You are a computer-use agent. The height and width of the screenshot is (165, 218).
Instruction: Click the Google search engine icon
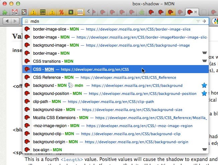pos(216,21)
